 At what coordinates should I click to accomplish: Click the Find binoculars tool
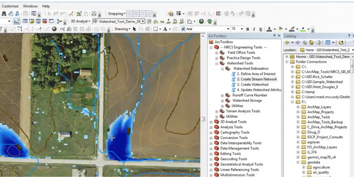4,14
